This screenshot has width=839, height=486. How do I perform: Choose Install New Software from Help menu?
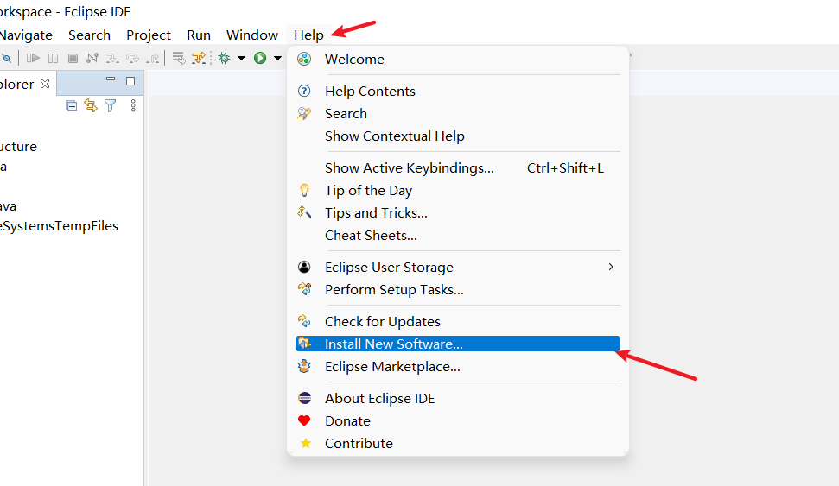click(x=393, y=344)
